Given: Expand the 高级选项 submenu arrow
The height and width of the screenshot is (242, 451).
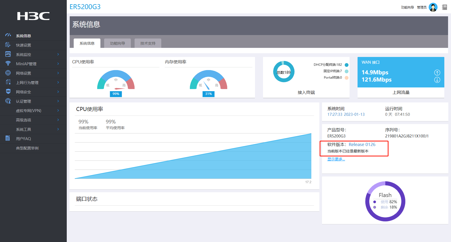Looking at the screenshot, I should pos(58,120).
